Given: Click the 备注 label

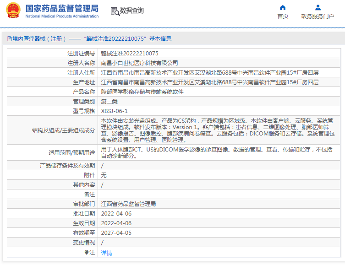Looking at the screenshot, I should pos(89,195).
